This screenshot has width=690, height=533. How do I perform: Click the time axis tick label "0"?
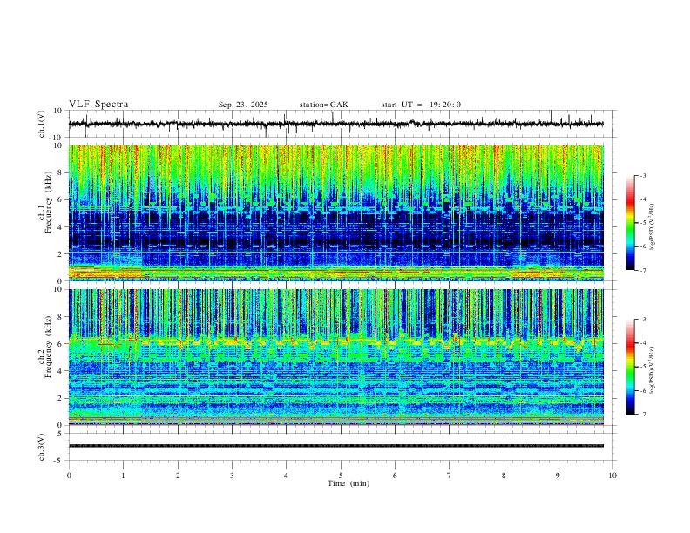coord(69,476)
